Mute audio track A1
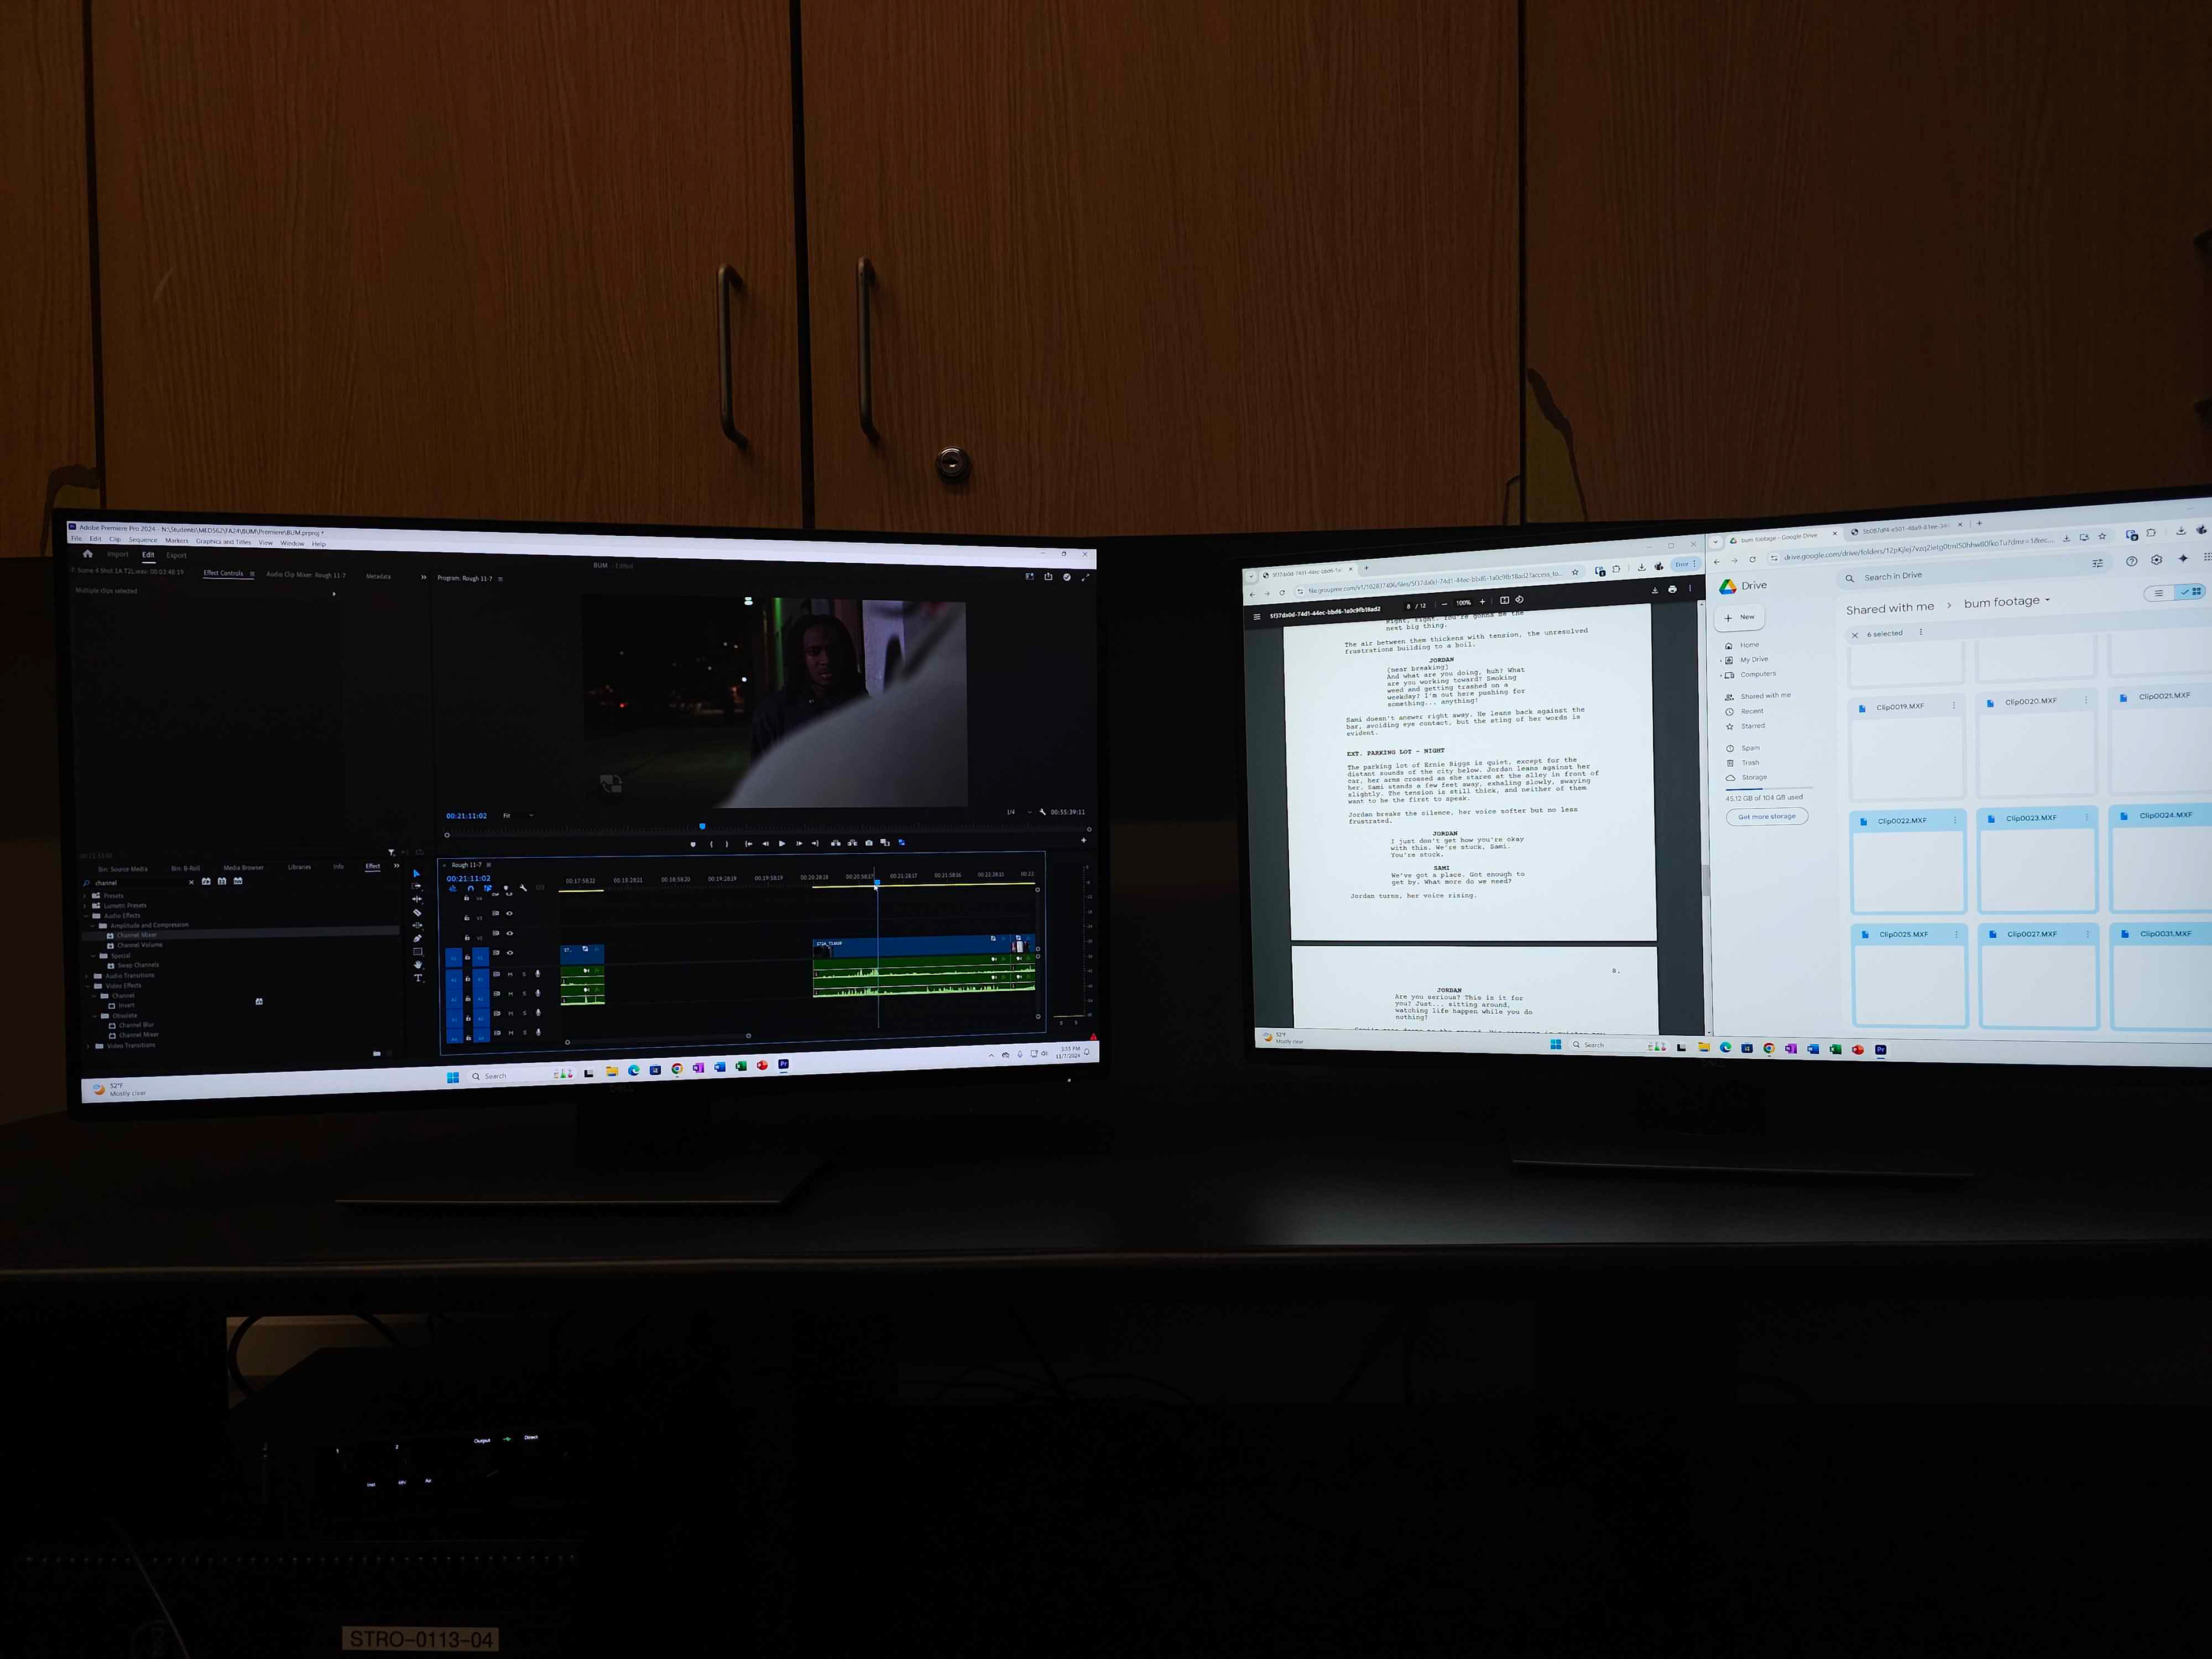Image resolution: width=2212 pixels, height=1659 pixels. [x=510, y=974]
